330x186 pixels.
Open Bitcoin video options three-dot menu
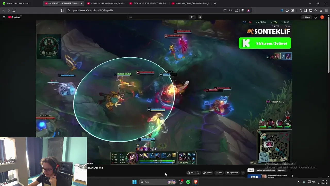click(x=292, y=176)
